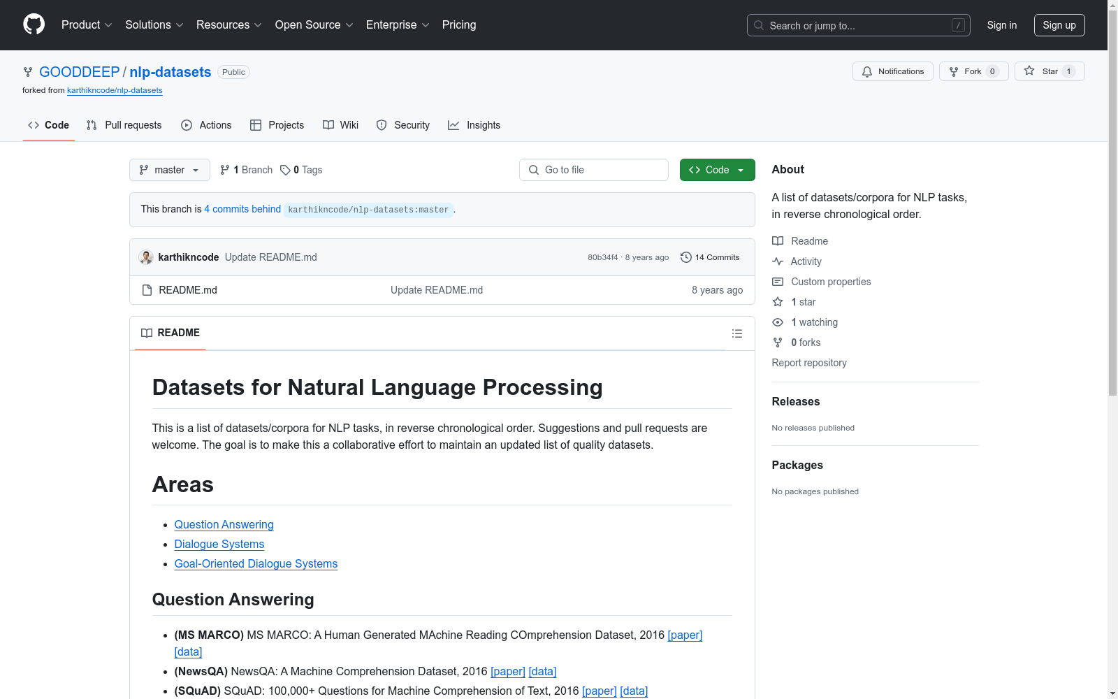Open Custom properties in About
The image size is (1118, 699).
(831, 282)
